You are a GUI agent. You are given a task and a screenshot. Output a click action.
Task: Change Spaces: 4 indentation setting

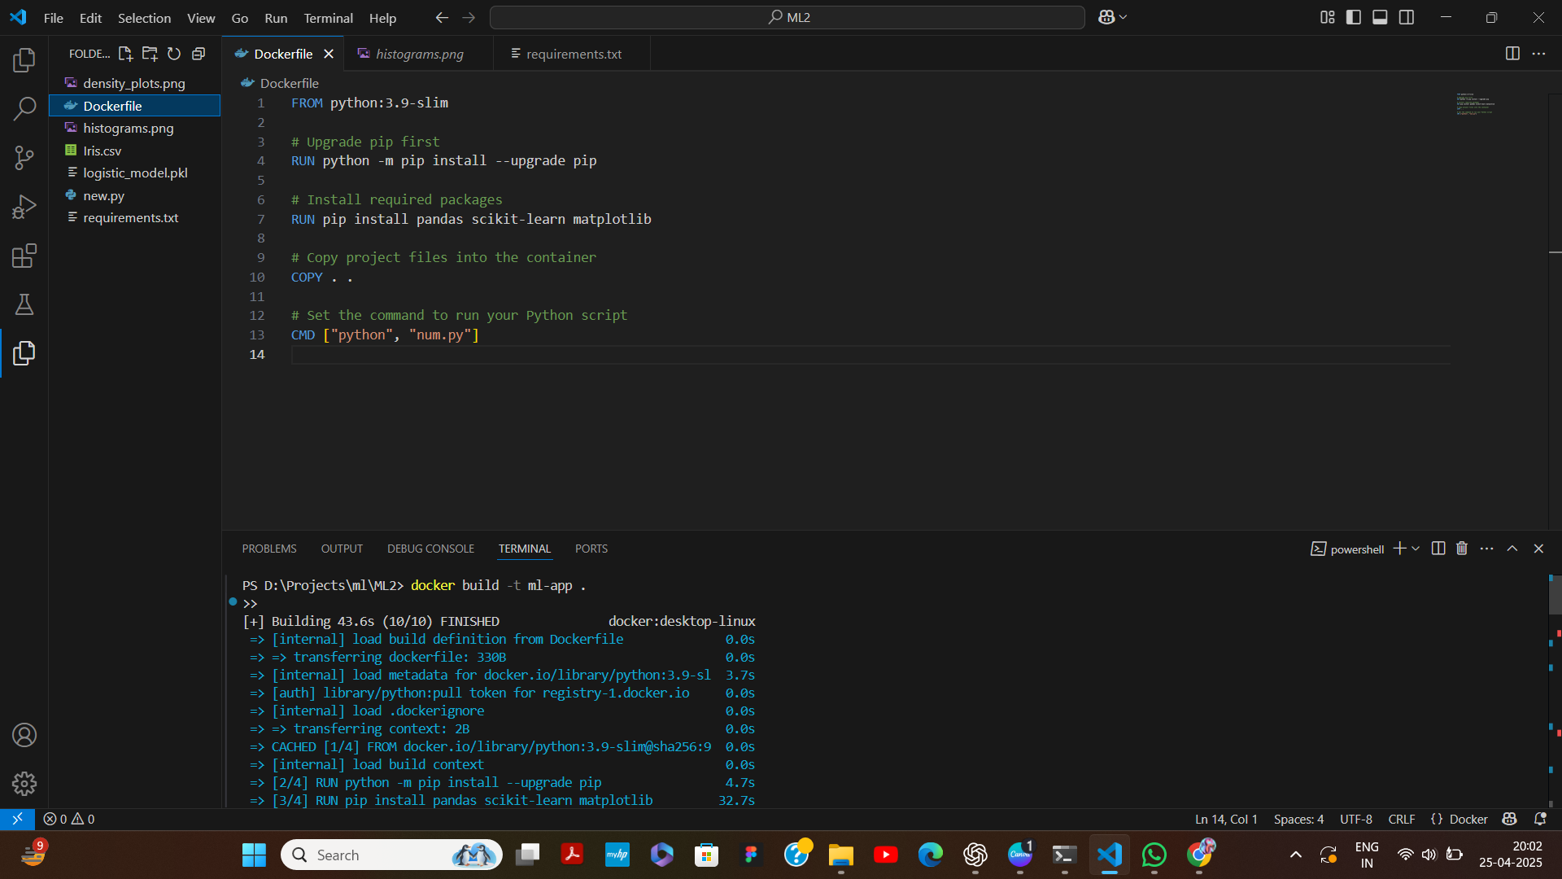1298,819
